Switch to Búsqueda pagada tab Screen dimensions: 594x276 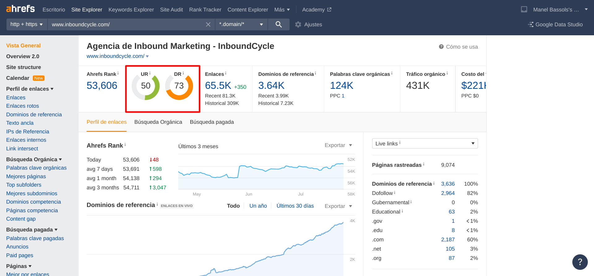pyautogui.click(x=212, y=122)
